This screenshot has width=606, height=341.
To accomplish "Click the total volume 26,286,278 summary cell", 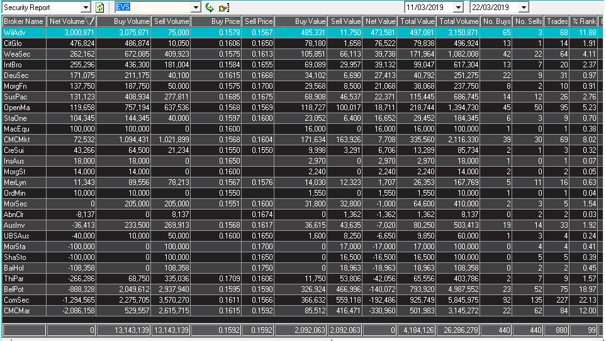I will click(x=458, y=330).
